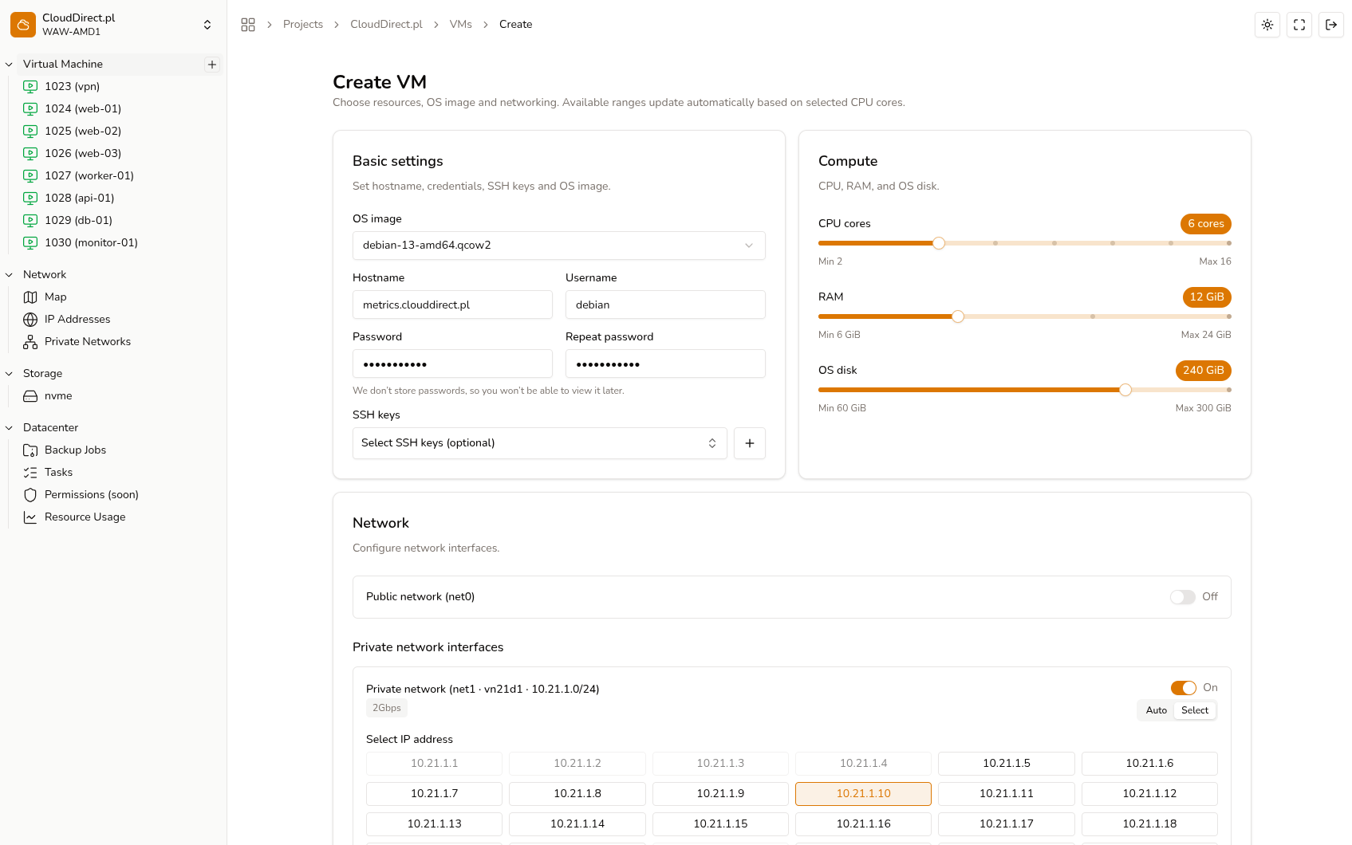Open the Tasks panel
Image resolution: width=1352 pixels, height=845 pixels.
tap(57, 472)
